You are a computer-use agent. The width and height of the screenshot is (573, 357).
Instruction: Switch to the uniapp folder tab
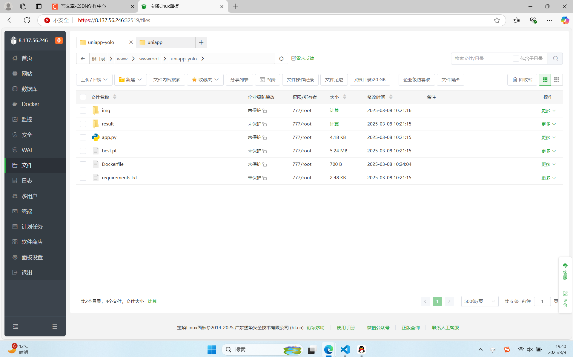(x=166, y=42)
